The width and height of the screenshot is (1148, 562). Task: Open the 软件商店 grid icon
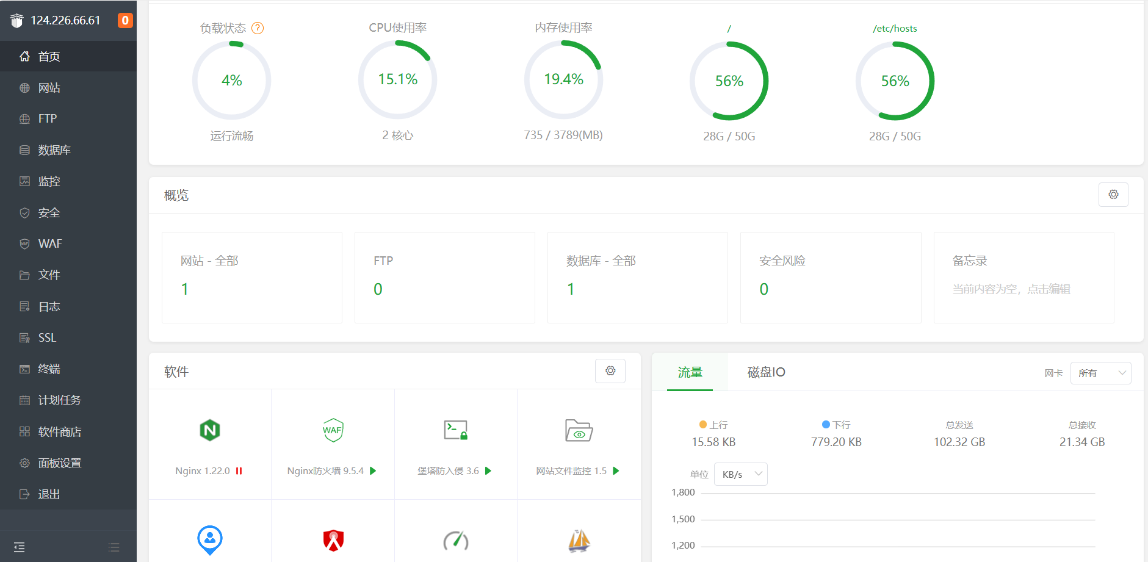pyautogui.click(x=24, y=431)
